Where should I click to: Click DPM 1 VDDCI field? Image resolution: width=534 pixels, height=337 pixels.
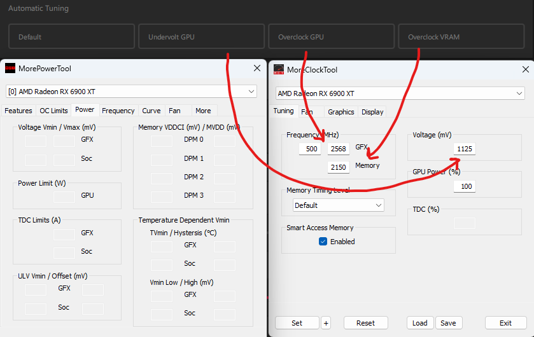[162, 160]
